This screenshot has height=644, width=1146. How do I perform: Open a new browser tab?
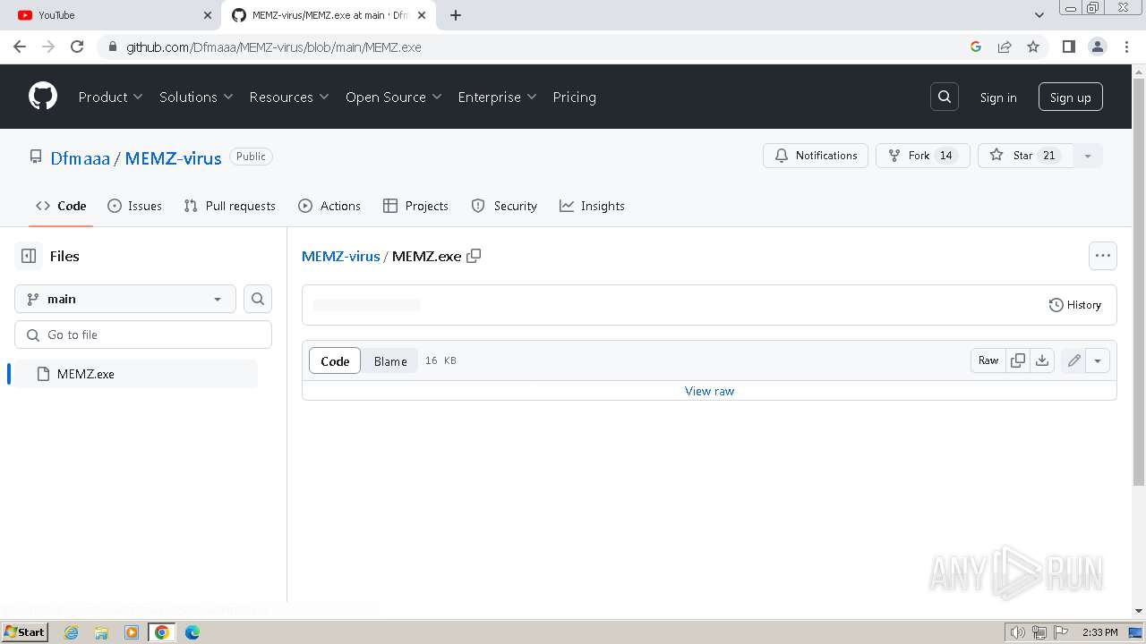[x=456, y=15]
